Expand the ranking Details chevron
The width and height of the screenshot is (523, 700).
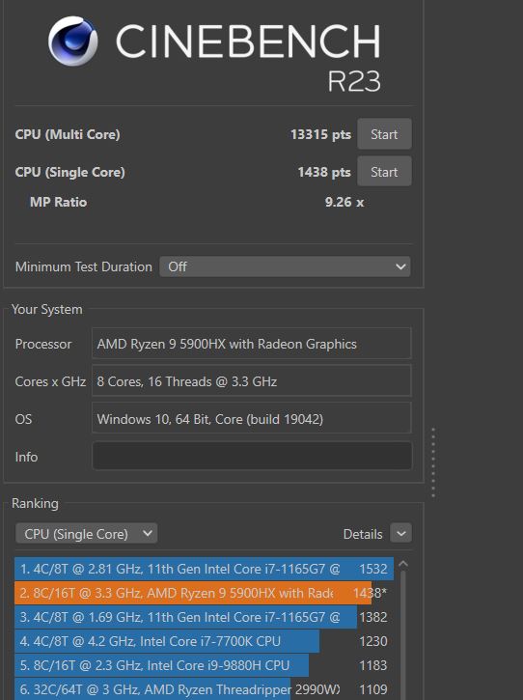tap(400, 533)
